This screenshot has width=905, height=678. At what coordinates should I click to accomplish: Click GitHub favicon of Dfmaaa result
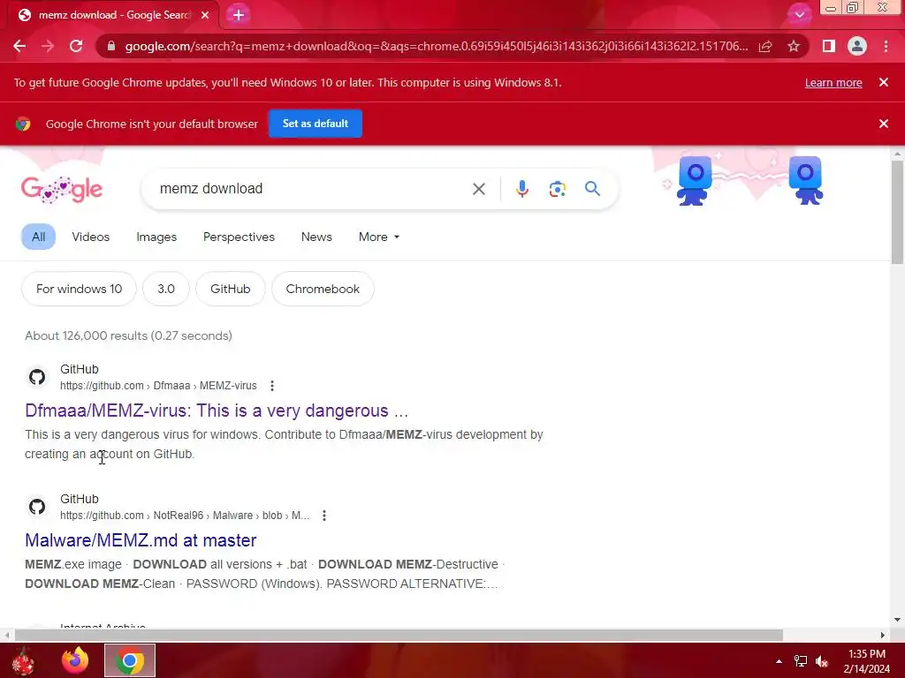point(37,377)
